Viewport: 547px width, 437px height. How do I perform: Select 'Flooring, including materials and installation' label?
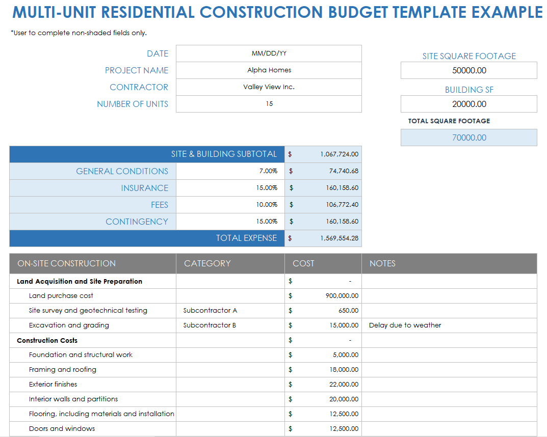coord(101,414)
